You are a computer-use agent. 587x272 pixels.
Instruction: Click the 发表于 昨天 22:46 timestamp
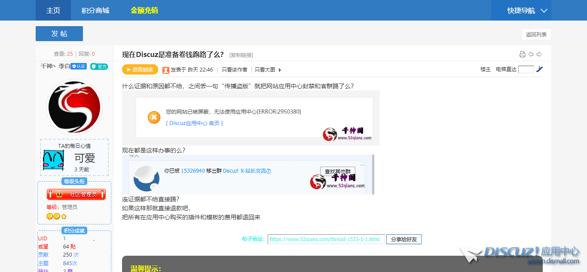point(192,69)
